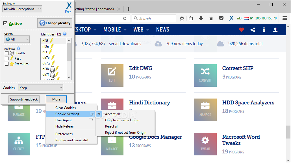Click the Attributes help icon
This screenshot has width=291, height=163.
point(19,48)
